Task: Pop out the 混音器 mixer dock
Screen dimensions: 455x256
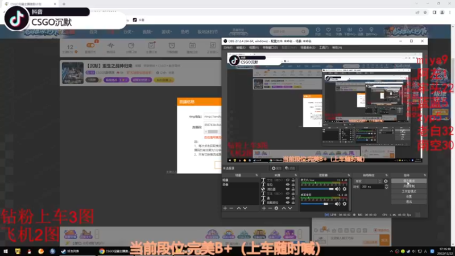Action: pos(349,175)
